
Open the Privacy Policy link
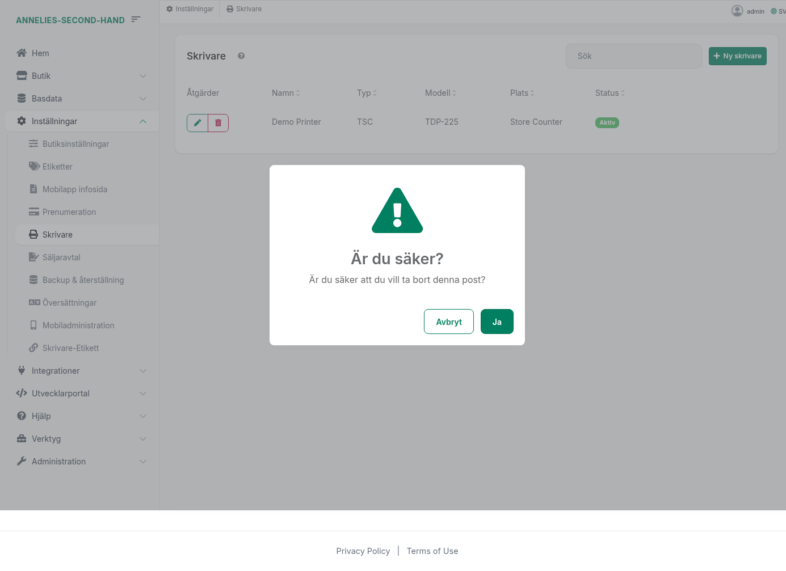363,551
